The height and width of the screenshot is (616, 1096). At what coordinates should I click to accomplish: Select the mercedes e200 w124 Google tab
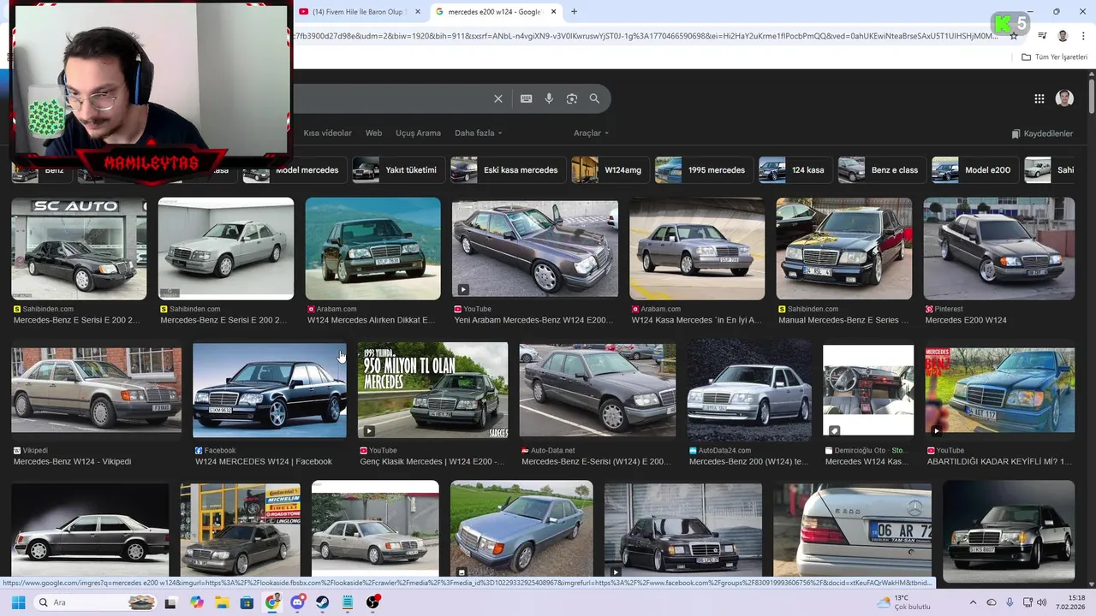click(x=497, y=12)
